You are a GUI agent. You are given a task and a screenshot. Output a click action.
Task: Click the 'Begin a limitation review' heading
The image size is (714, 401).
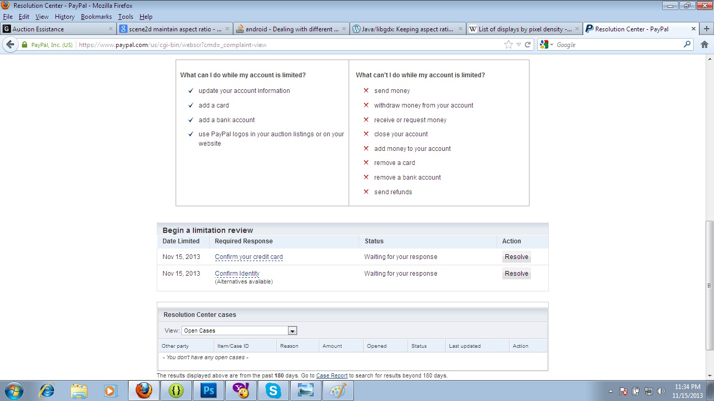(x=208, y=230)
